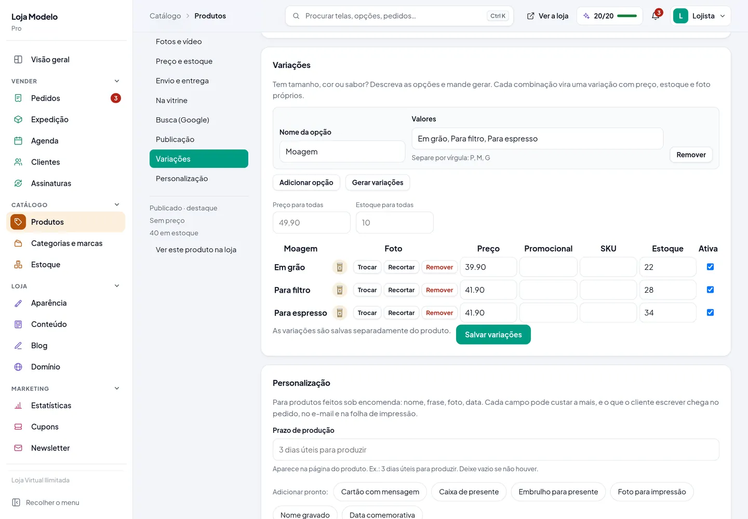Click Para filtro SKU field
The image size is (748, 519).
coord(608,290)
